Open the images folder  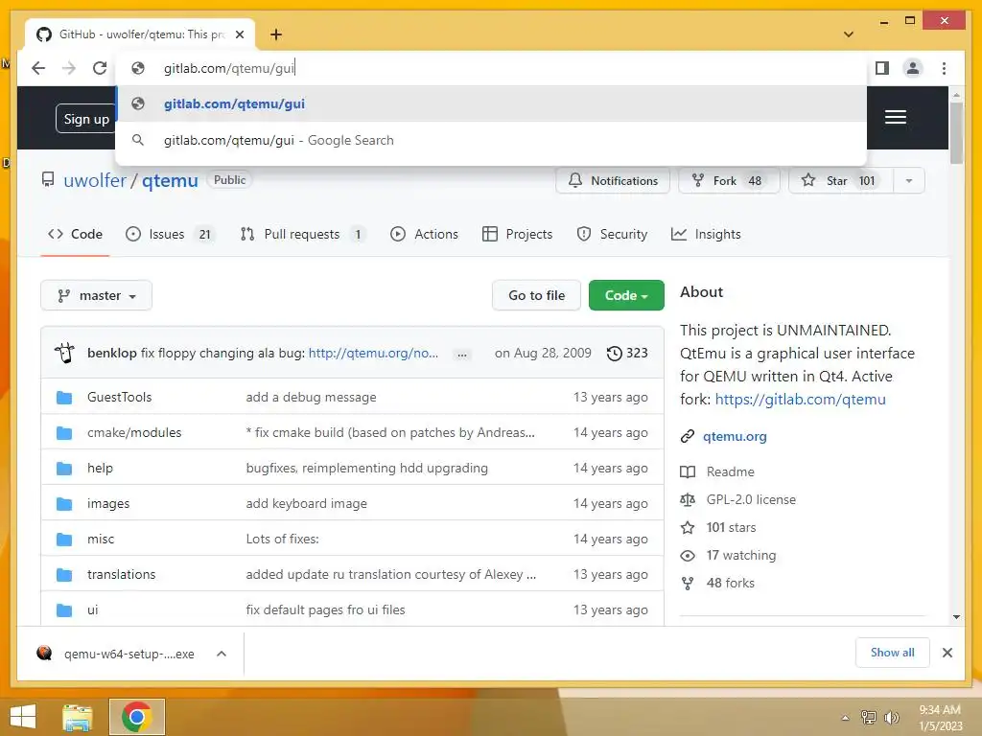click(108, 503)
